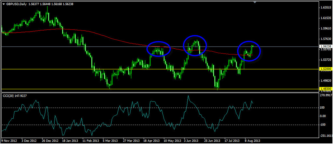Click the 3 Dec 2012 date label
The image size is (333, 144).
29,141
